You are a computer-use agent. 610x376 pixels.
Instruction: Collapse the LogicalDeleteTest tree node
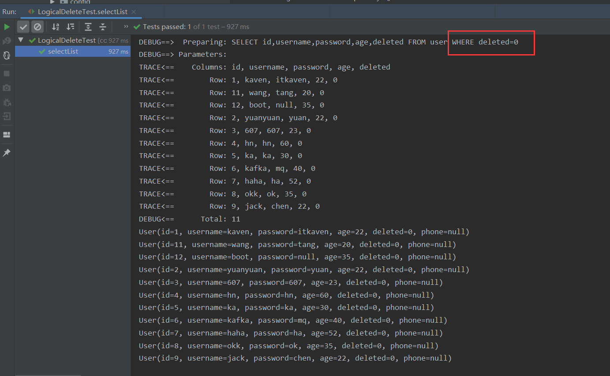click(20, 41)
